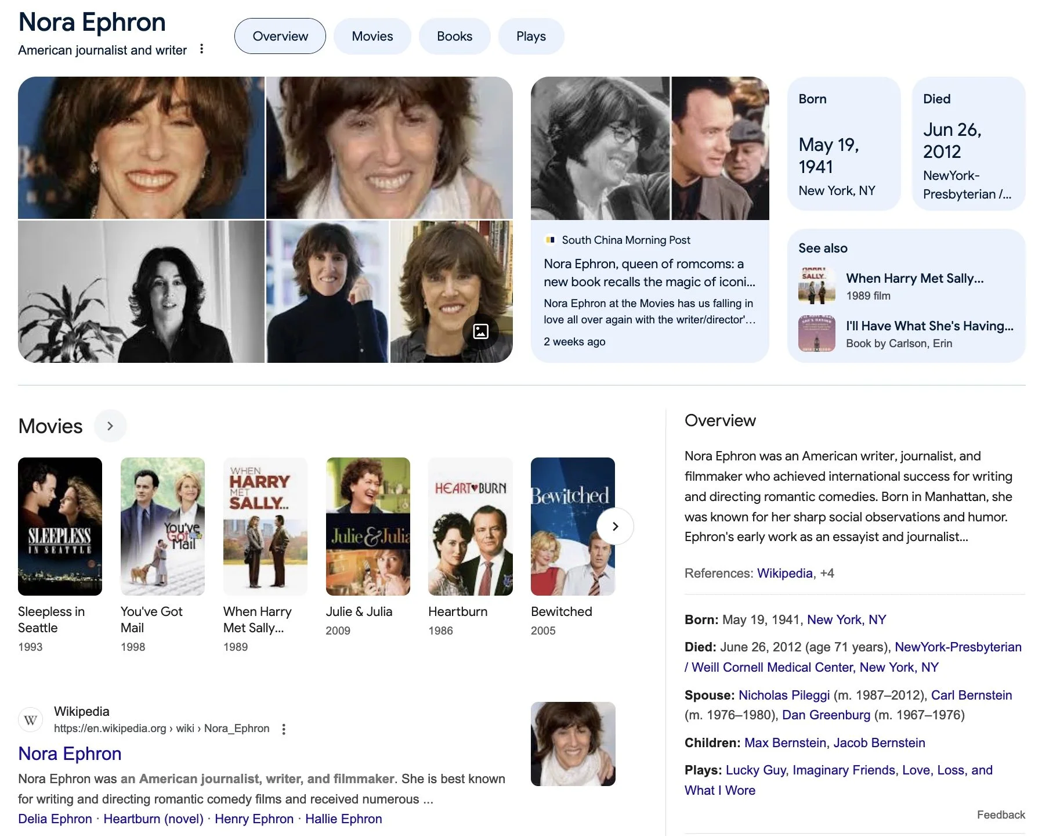Click Wikipedia result thumbnail photo
The height and width of the screenshot is (836, 1042).
(x=573, y=744)
